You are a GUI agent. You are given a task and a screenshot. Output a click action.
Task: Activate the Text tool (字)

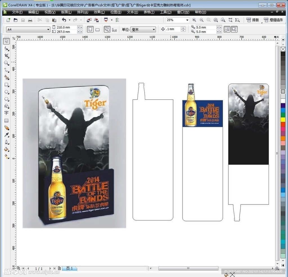point(6,113)
